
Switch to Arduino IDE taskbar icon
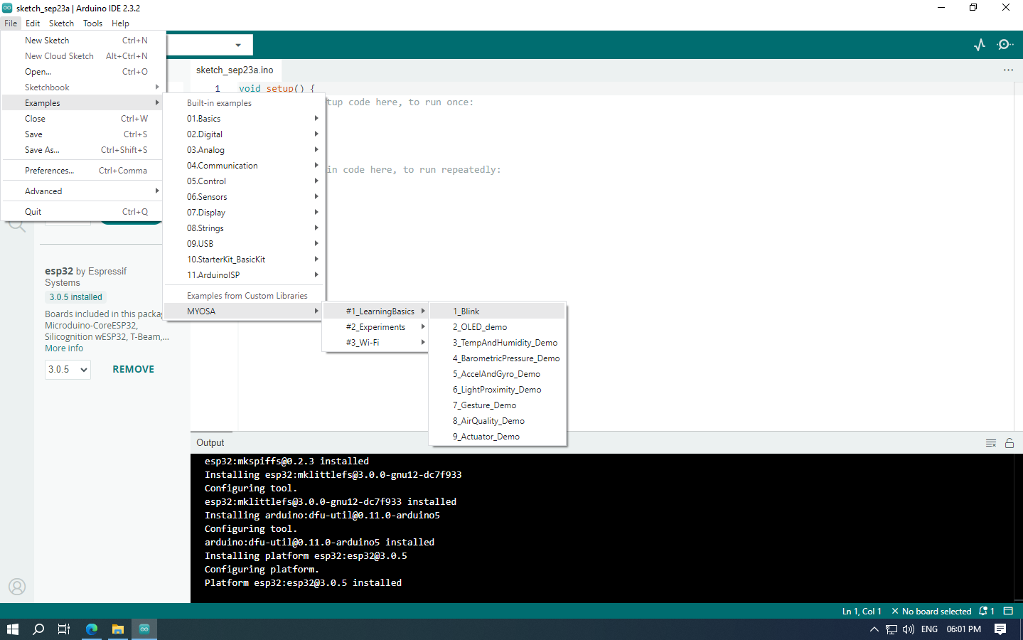(144, 629)
